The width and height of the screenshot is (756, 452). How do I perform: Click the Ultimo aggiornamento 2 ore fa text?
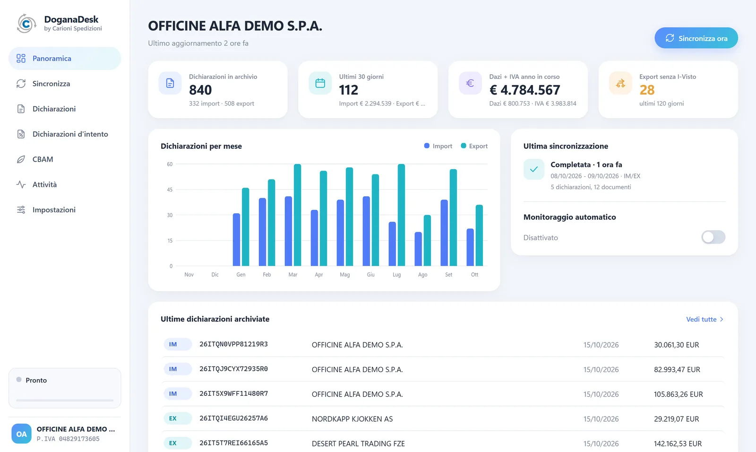198,43
